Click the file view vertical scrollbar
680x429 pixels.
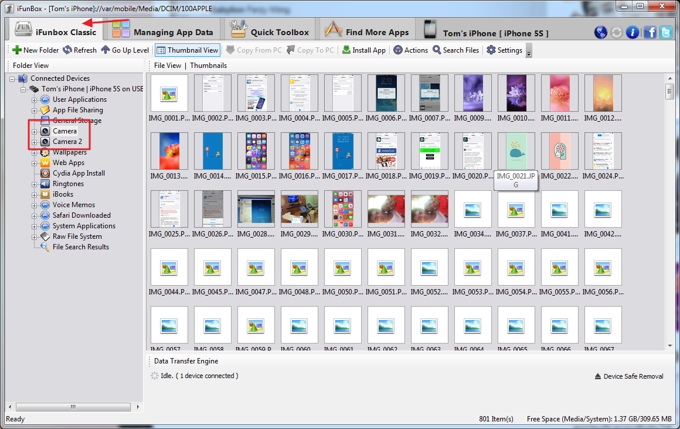[669, 217]
